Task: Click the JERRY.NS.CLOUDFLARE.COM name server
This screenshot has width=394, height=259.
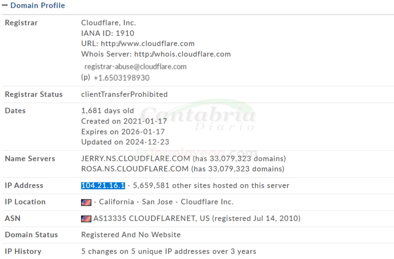Action: (x=136, y=159)
